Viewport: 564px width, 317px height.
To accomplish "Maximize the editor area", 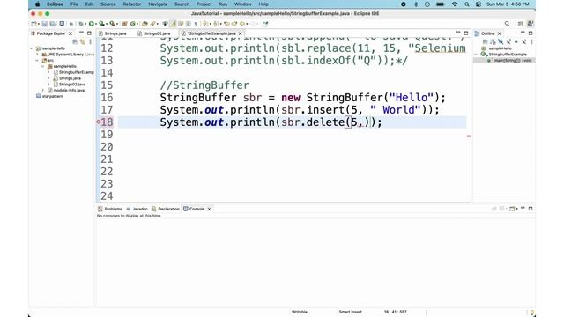I will 466,33.
